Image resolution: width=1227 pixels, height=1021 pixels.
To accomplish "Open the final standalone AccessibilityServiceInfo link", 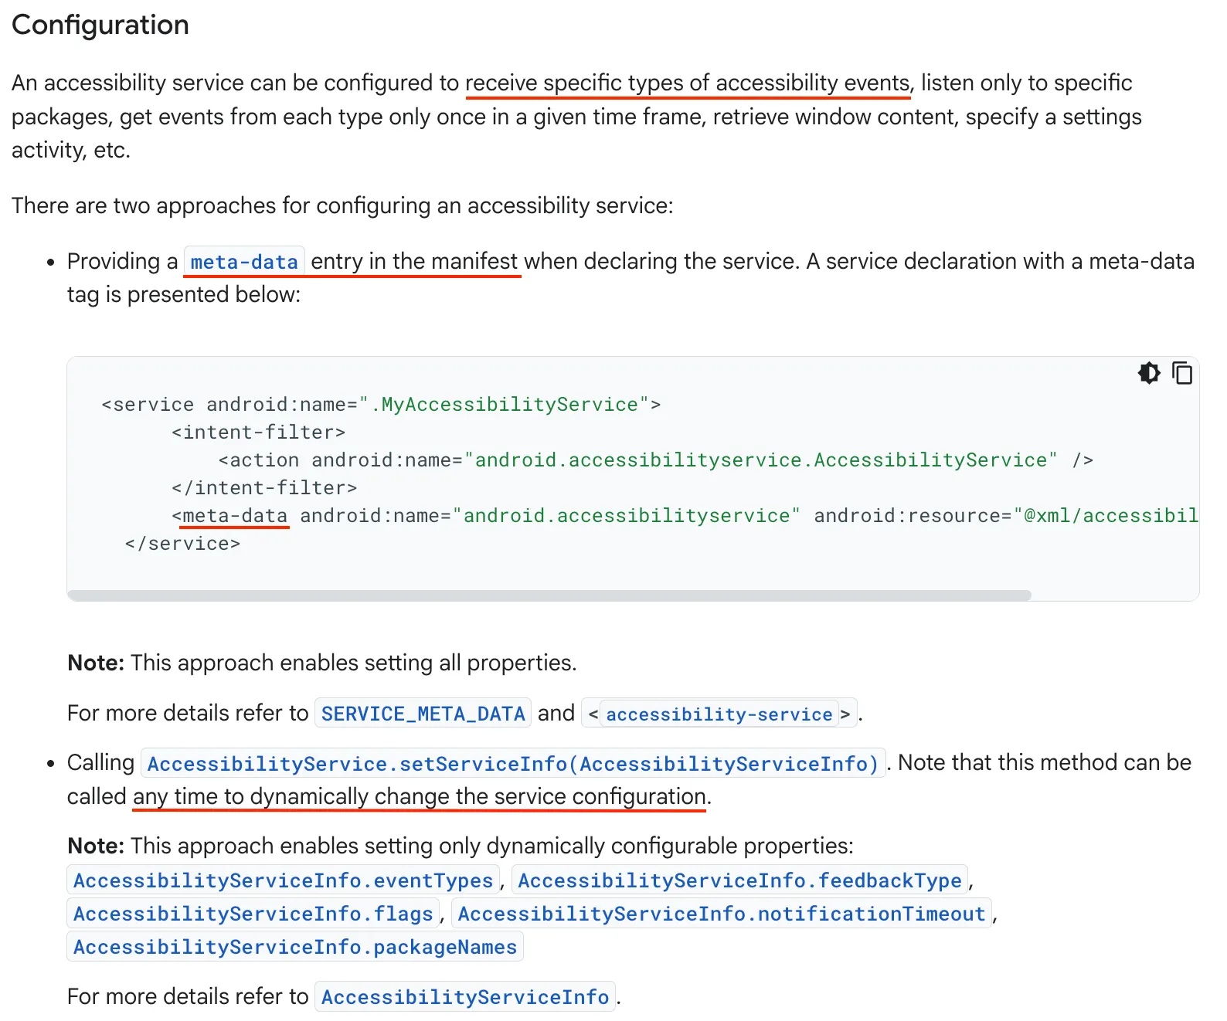I will [465, 997].
